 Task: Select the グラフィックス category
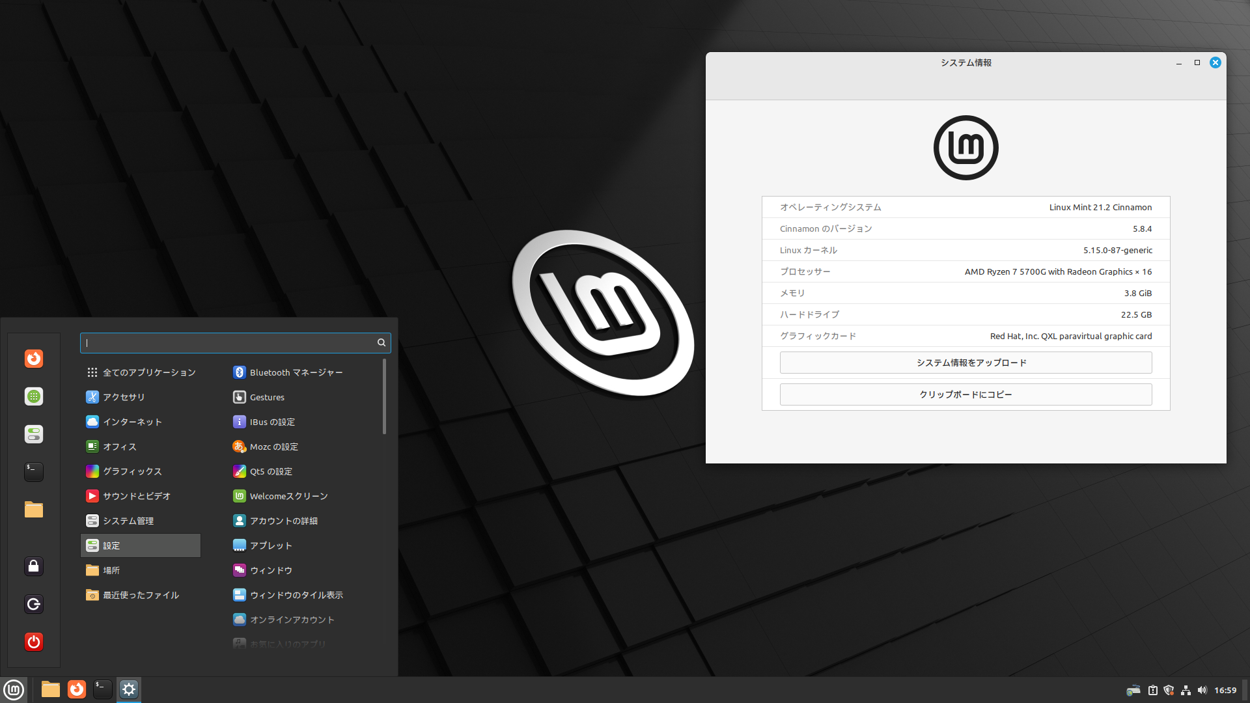coord(132,471)
